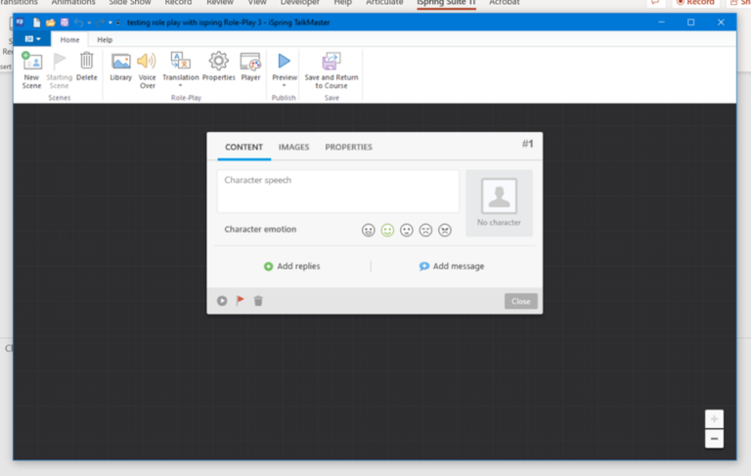Select the very happy (laughing) emotion face

(369, 231)
